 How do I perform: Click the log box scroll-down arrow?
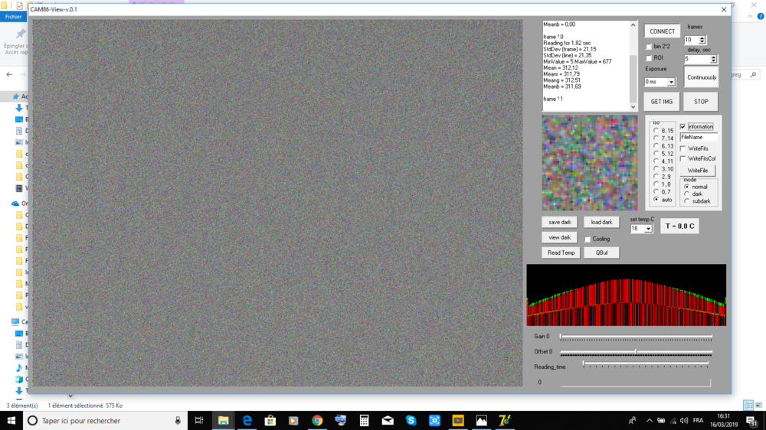633,107
